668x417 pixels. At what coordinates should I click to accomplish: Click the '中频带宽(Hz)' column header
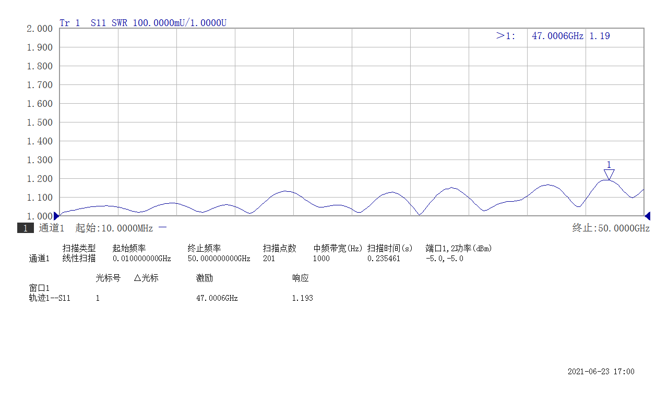point(338,248)
